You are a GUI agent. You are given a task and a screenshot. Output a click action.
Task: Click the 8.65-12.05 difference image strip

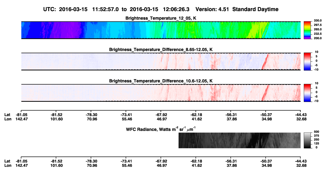click(161, 62)
